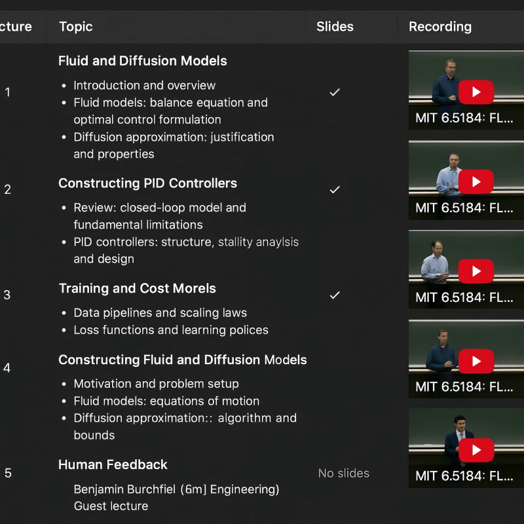Open the first 'Fluid and Diffusion Models' heading
This screenshot has height=524, width=524.
pos(143,61)
